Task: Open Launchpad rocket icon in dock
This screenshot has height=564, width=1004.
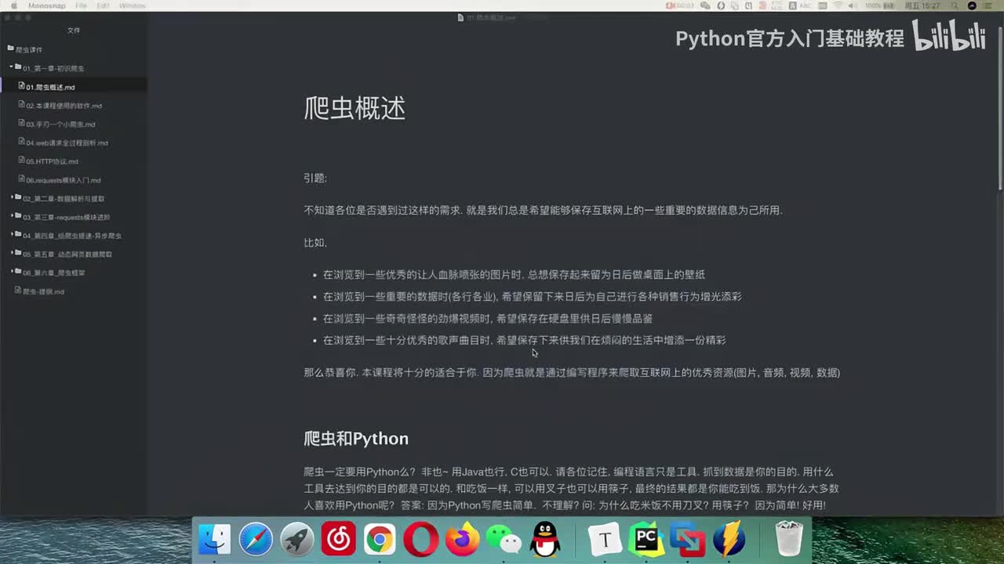Action: [x=296, y=540]
